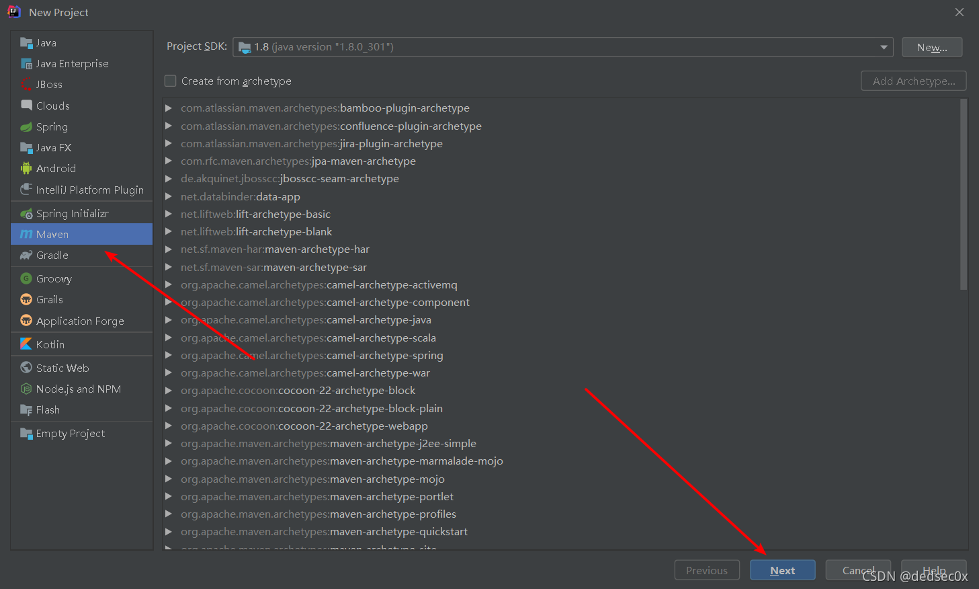Click the SDK folder icon in combo box

click(245, 48)
